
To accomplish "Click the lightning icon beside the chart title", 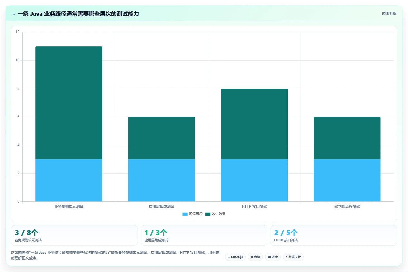I will click(13, 14).
